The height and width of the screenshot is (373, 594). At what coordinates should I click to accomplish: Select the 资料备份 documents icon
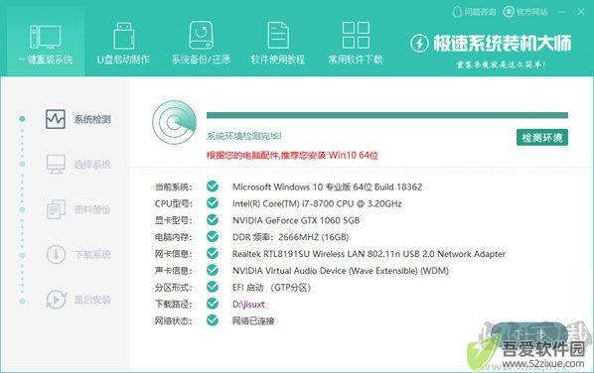click(56, 209)
